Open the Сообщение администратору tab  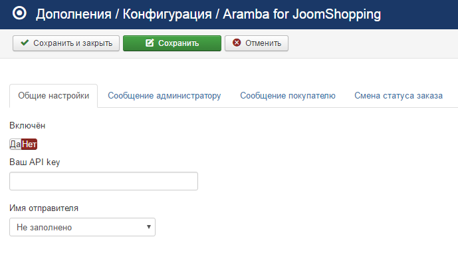(164, 96)
